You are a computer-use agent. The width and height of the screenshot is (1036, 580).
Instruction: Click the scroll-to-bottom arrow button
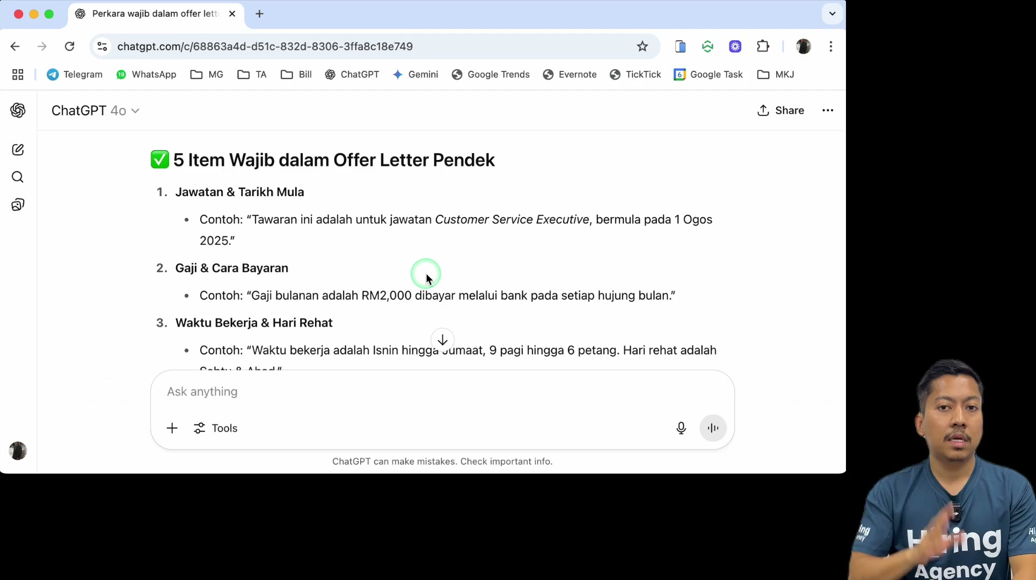tap(442, 340)
